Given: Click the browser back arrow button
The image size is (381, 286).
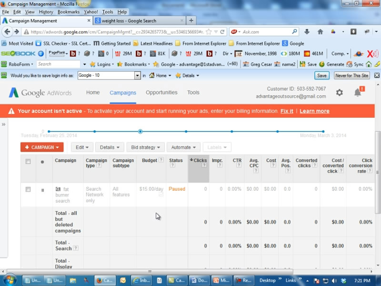Looking at the screenshot, I should (x=6, y=32).
